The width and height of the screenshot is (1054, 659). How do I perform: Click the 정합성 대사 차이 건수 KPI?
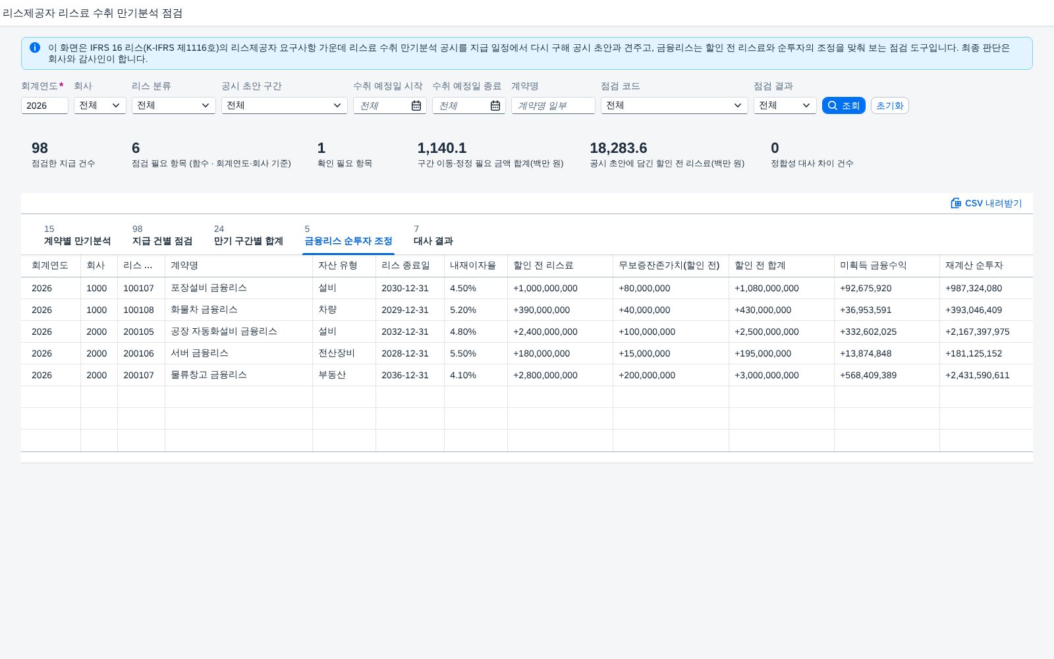coord(812,154)
